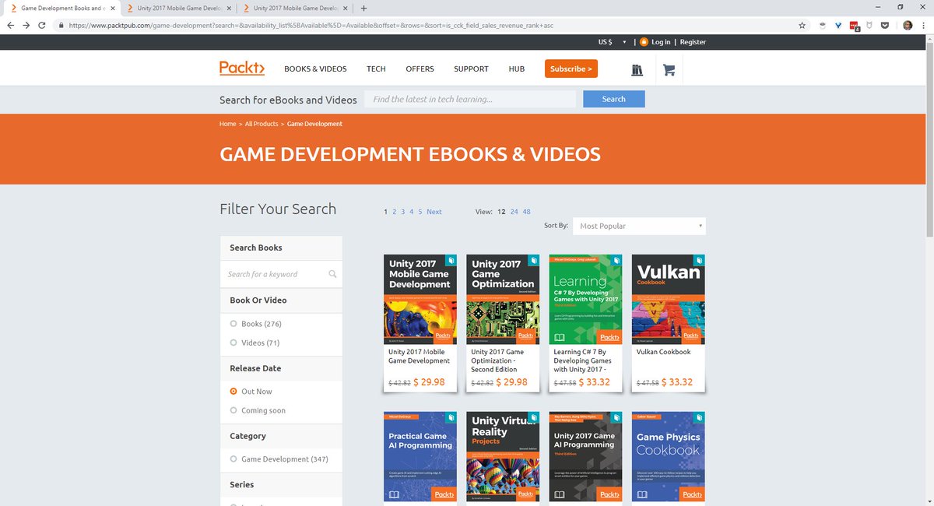The height and width of the screenshot is (506, 934).
Task: View 24 items per page
Action: coord(514,212)
